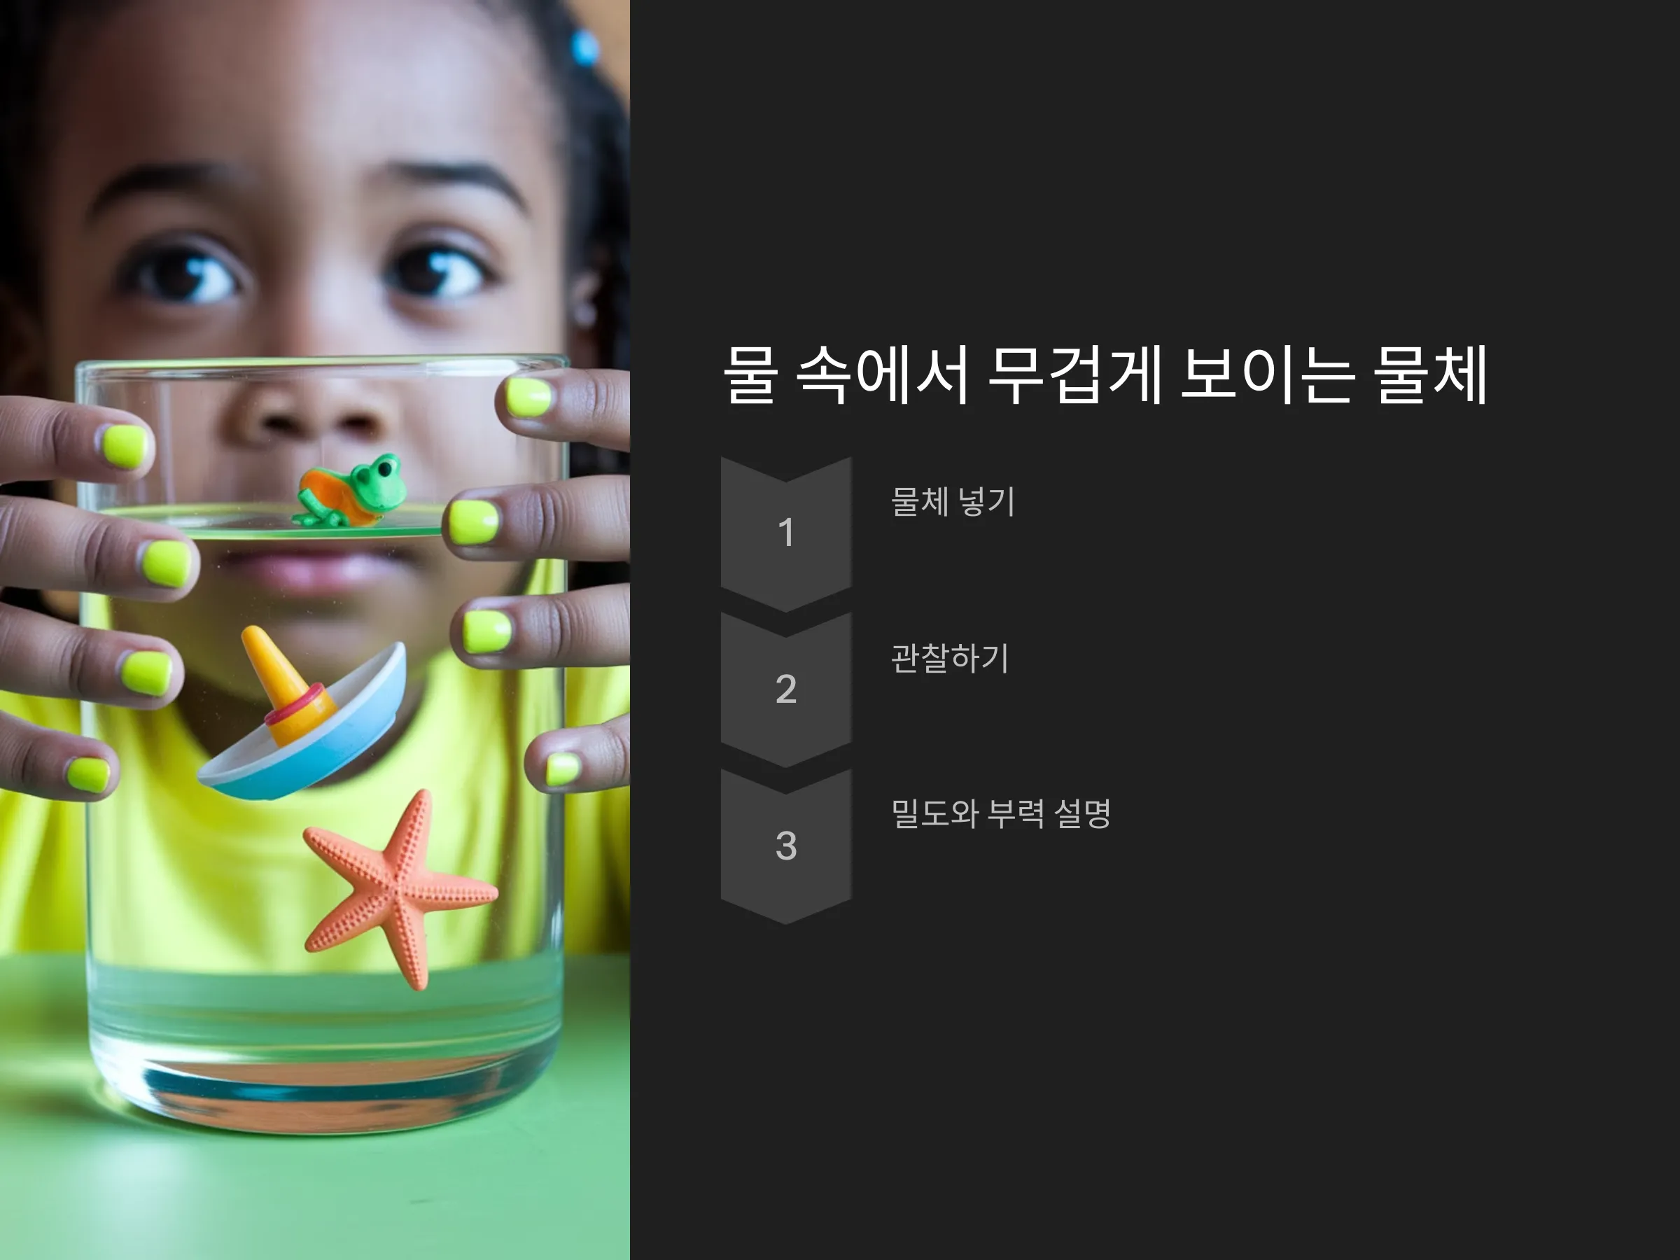Click the number 3 in the chevron
This screenshot has height=1260, width=1680.
(785, 846)
